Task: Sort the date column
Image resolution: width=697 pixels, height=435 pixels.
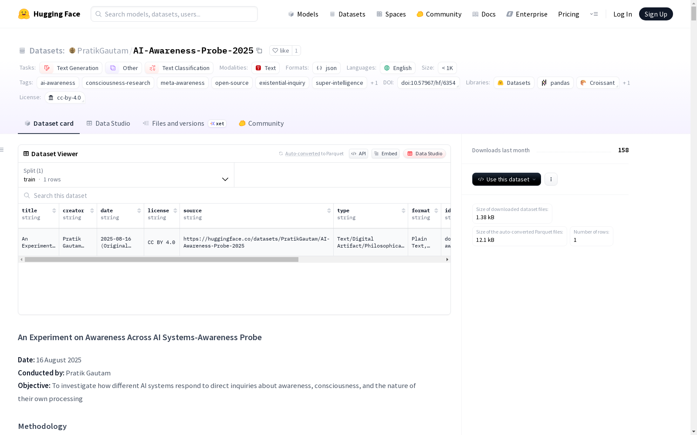Action: pyautogui.click(x=139, y=211)
